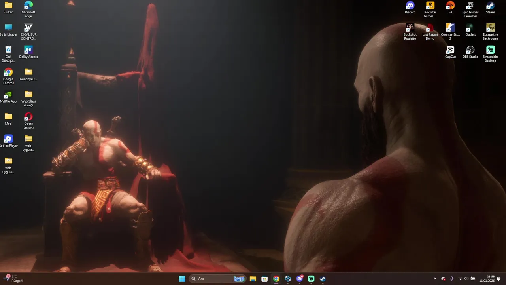Click the microphone tray icon
This screenshot has height=285, width=506.
(x=452, y=279)
